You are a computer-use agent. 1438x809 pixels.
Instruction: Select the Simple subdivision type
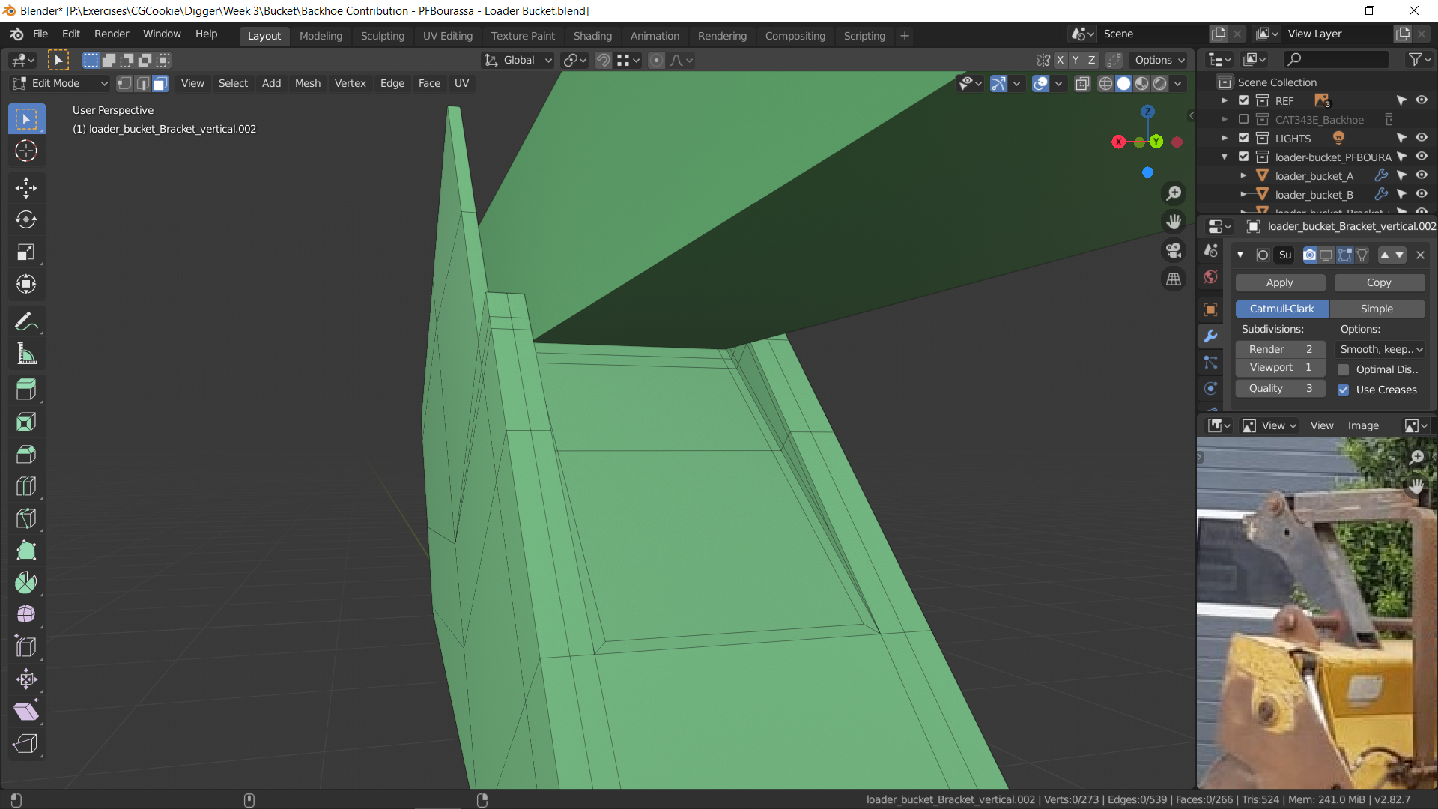point(1377,309)
